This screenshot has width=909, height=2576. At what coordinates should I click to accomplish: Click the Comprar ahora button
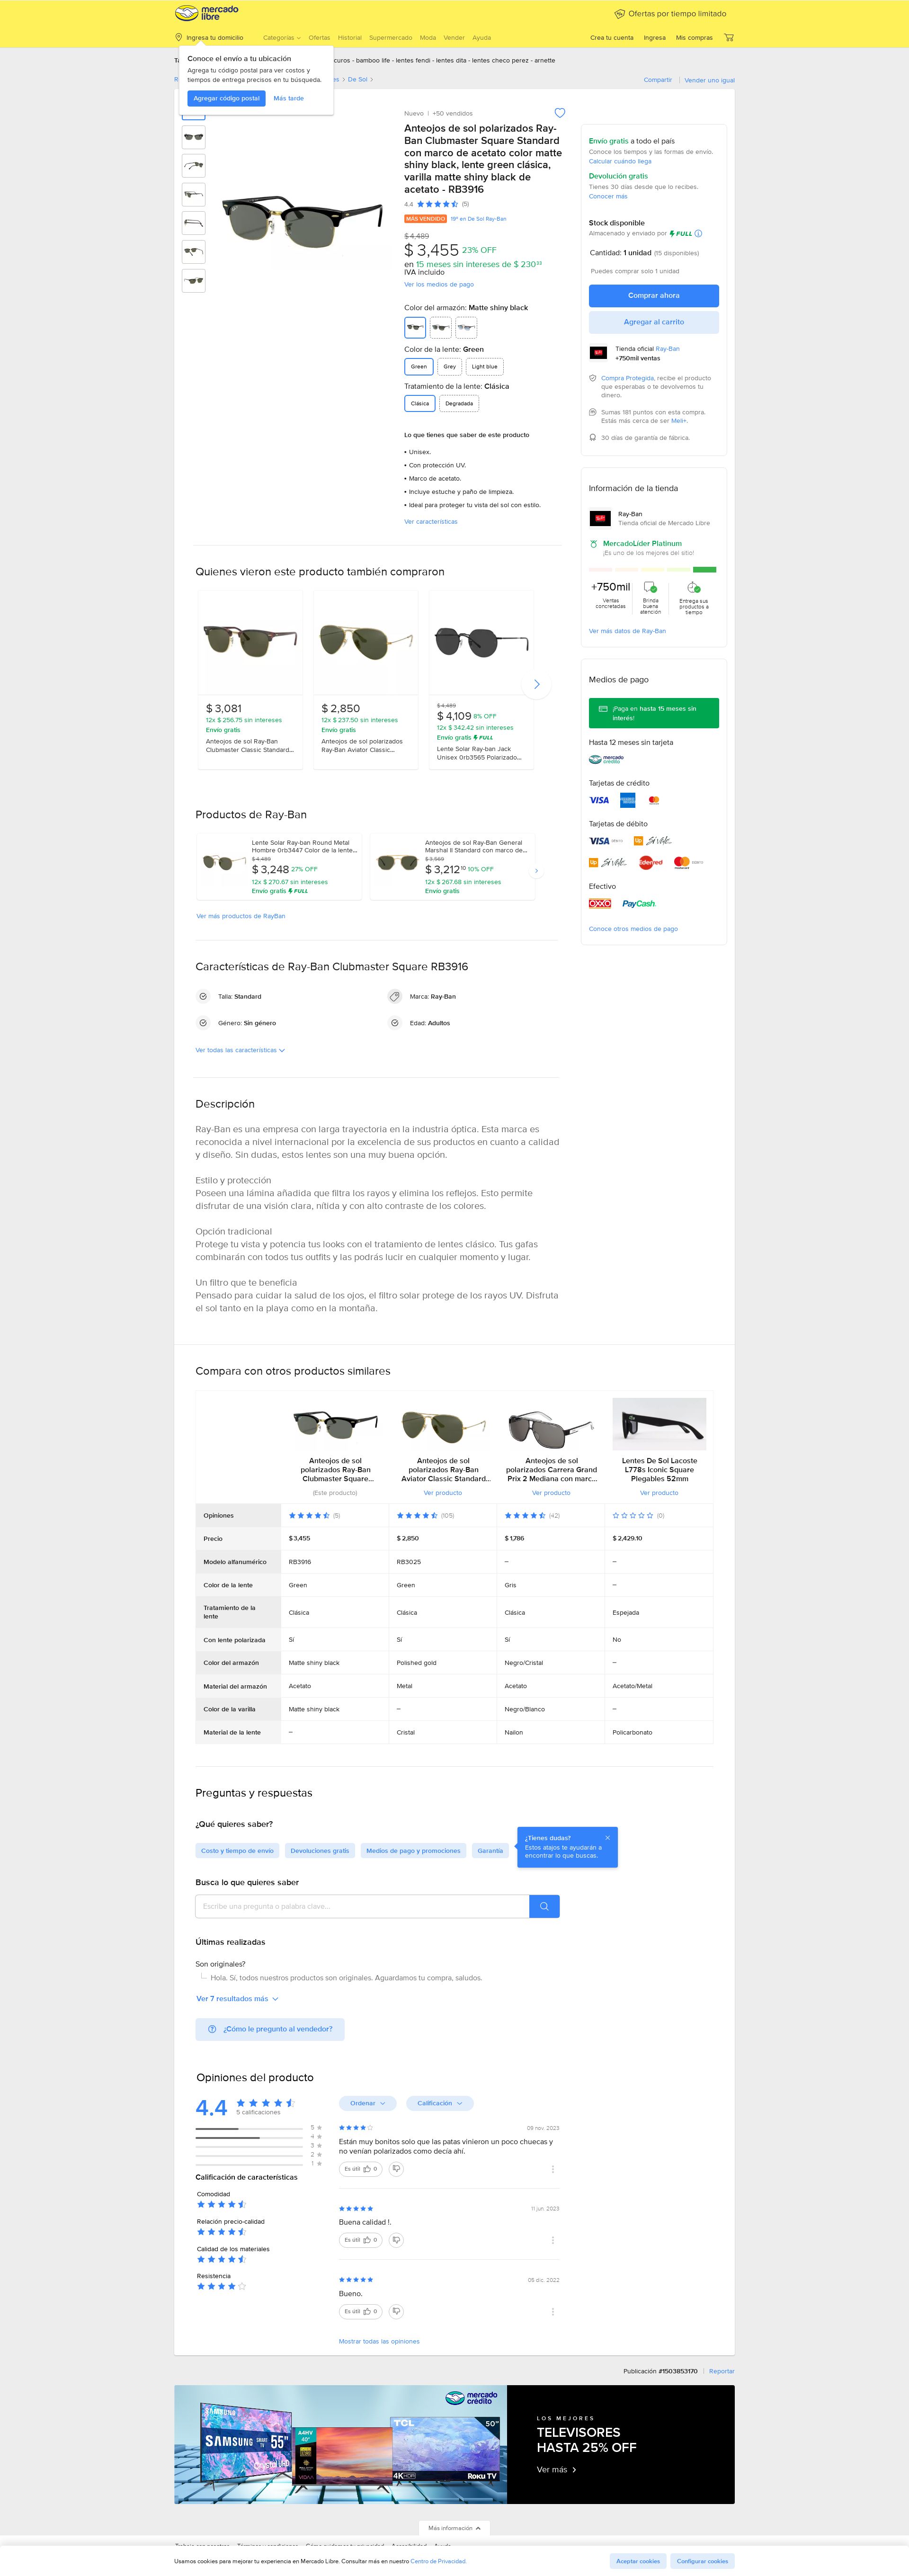[x=654, y=295]
